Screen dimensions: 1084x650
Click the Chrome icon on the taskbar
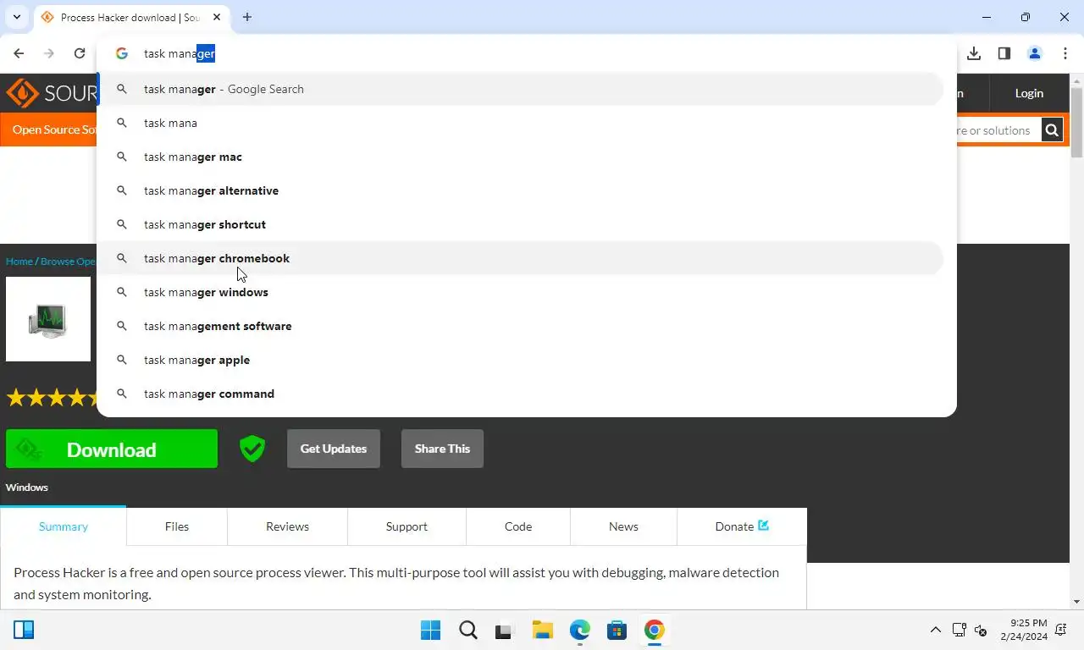[654, 630]
